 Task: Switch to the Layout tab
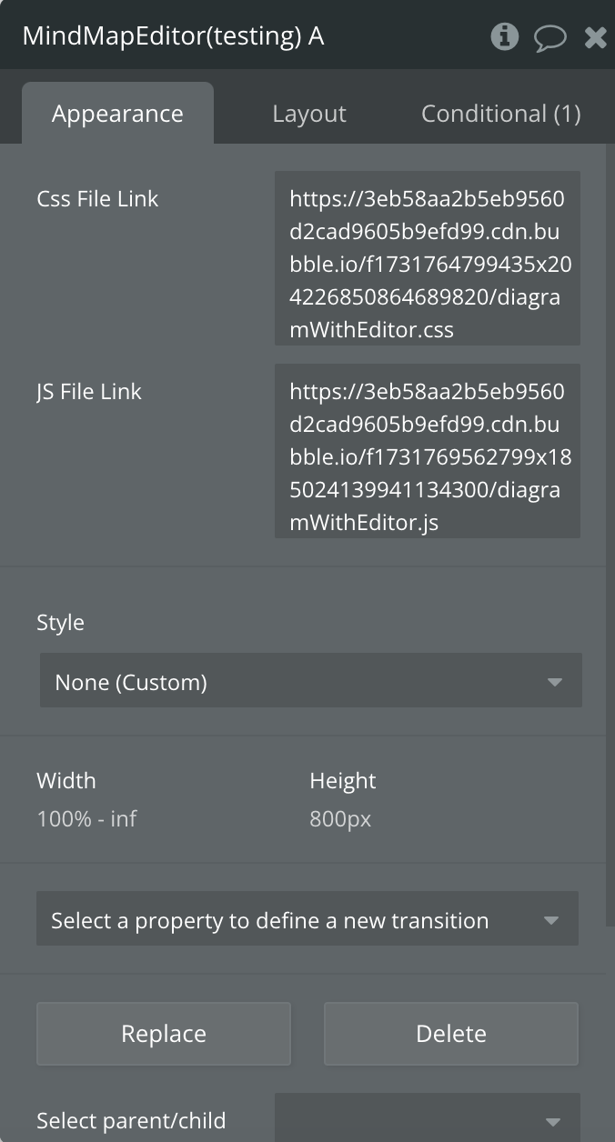309,114
